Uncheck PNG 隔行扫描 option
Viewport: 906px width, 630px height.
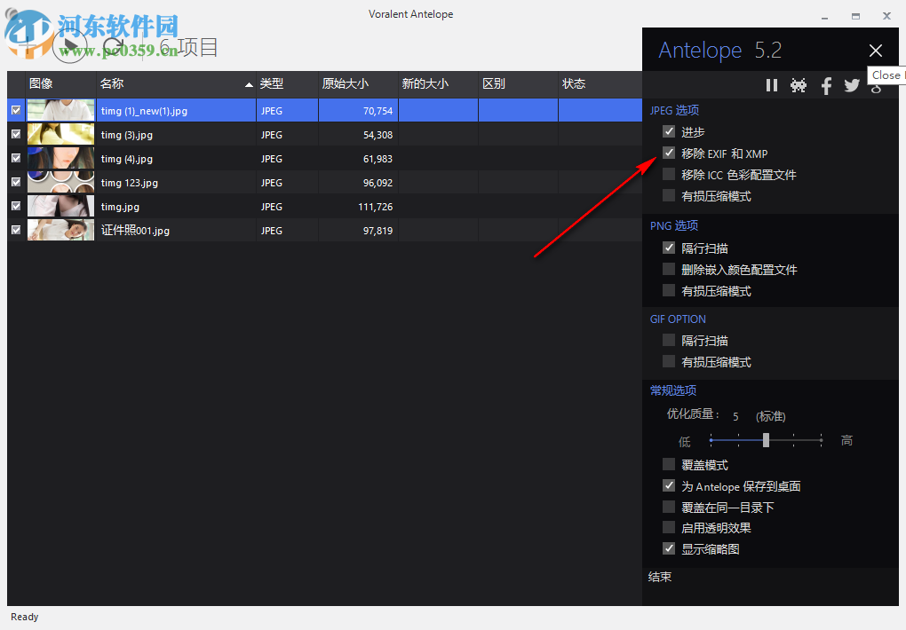(x=669, y=248)
